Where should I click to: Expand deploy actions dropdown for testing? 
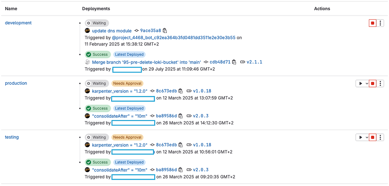point(362,137)
